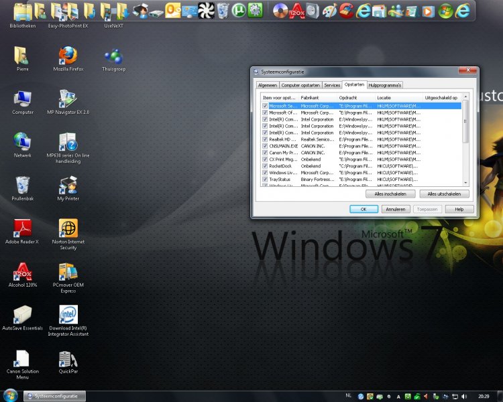
Task: Uncheck the CNSLMAIN.EXE startup item
Action: (x=265, y=146)
